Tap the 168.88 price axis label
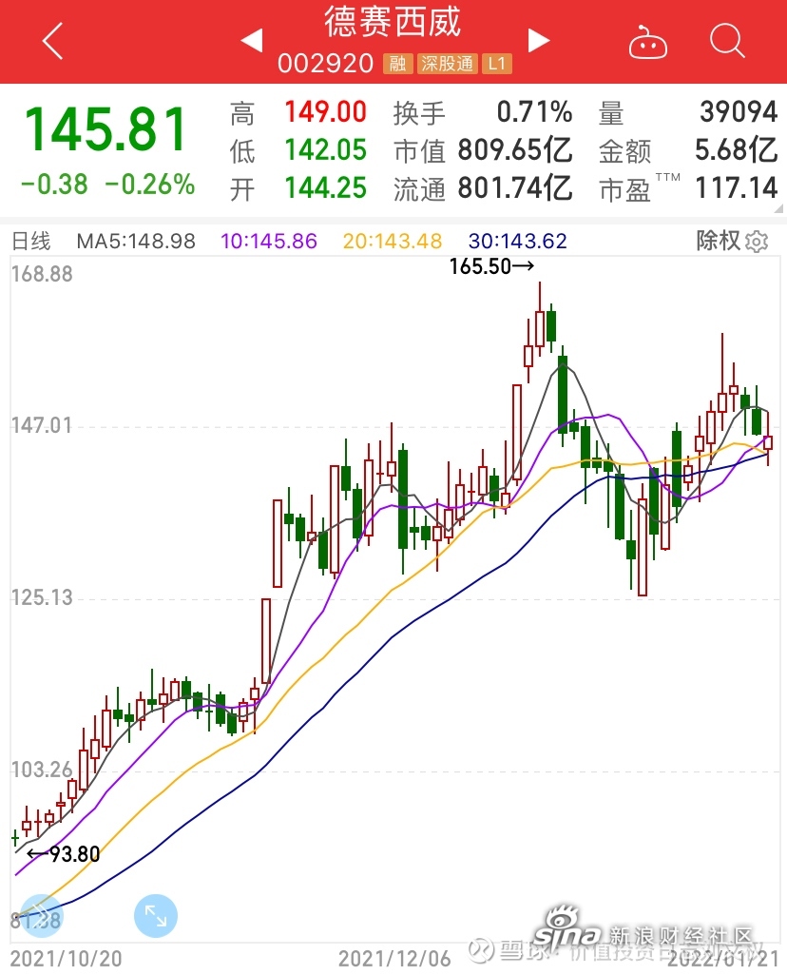 pyautogui.click(x=42, y=274)
